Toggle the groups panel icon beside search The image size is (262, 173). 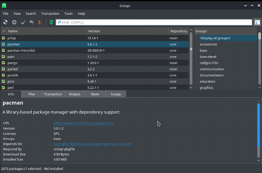coord(257,22)
